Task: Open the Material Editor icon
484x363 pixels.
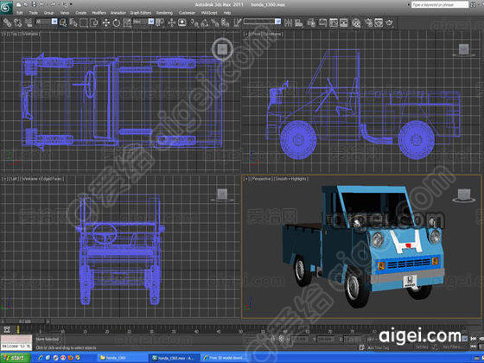Action: click(x=356, y=22)
